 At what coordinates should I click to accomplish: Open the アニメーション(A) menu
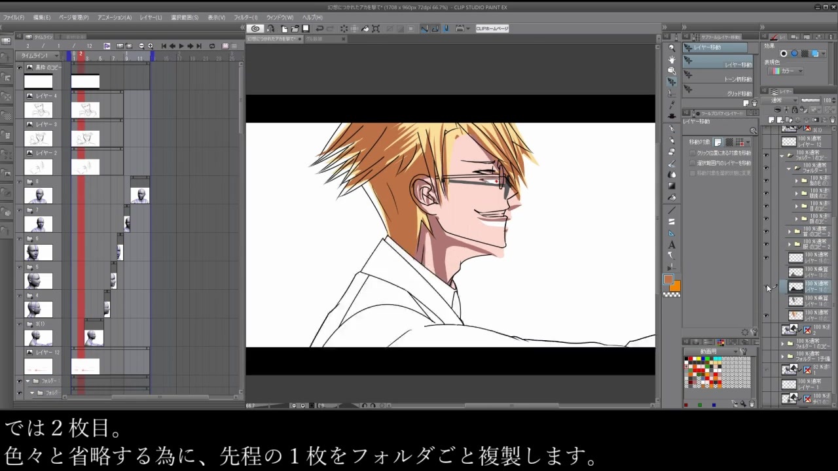coord(115,17)
